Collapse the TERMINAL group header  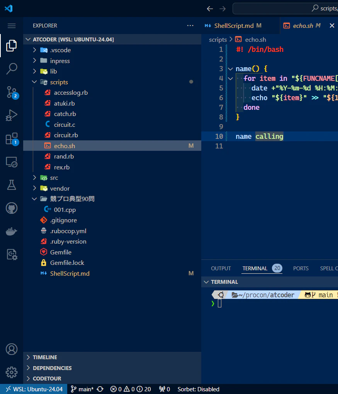pyautogui.click(x=270, y=282)
